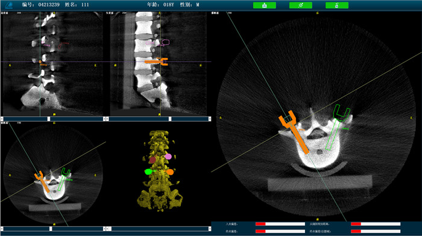The height and width of the screenshot is (236, 422).
Task: Click the orange screw in the sagittal view
Action: tap(156, 61)
